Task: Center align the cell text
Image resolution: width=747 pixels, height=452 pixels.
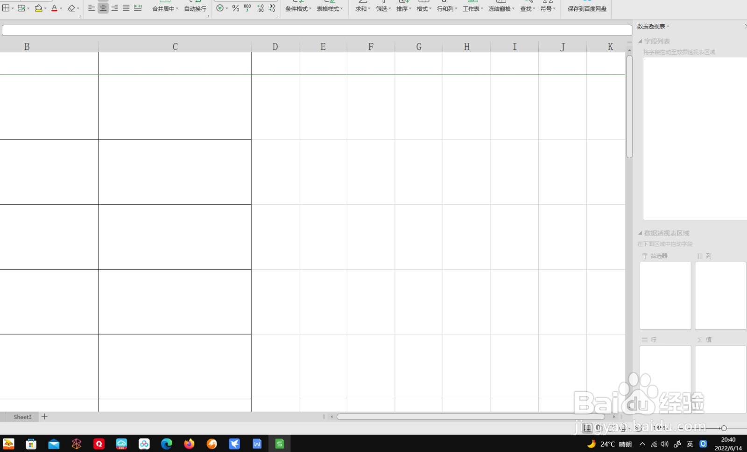Action: pos(103,8)
